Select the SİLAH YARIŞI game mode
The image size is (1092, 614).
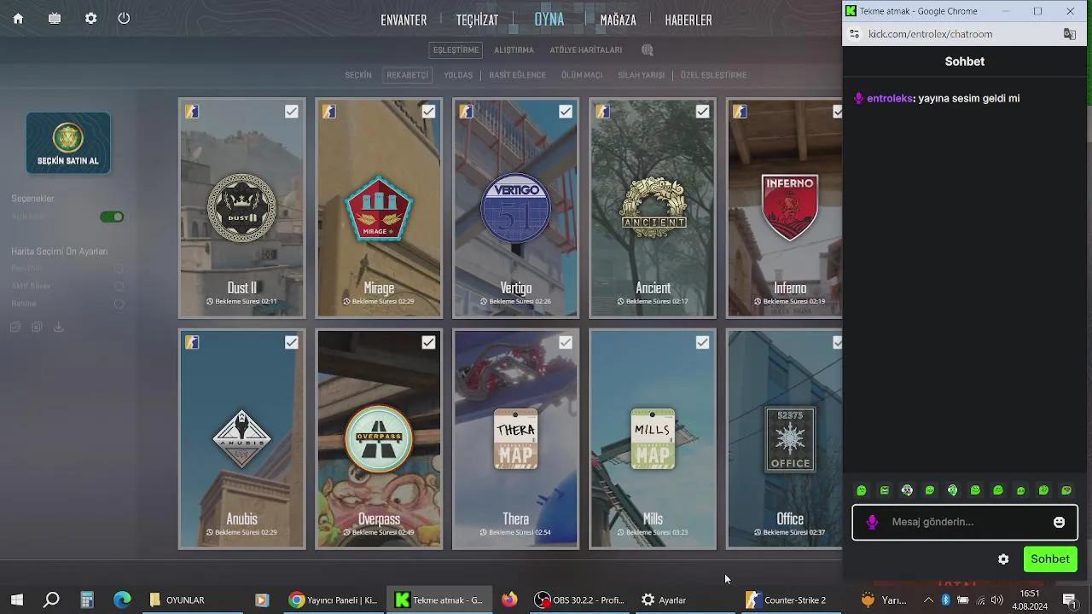641,75
